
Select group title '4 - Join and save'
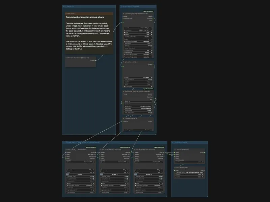180,142
